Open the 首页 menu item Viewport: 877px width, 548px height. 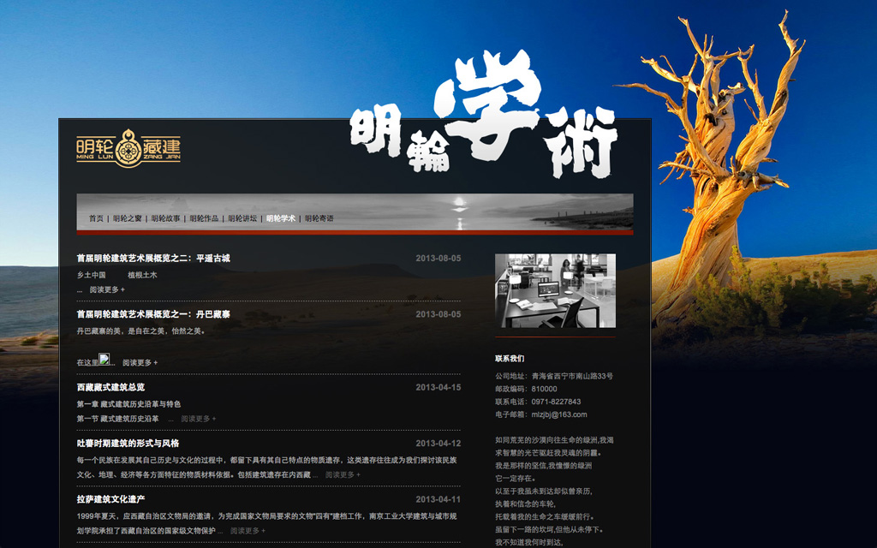(x=96, y=218)
